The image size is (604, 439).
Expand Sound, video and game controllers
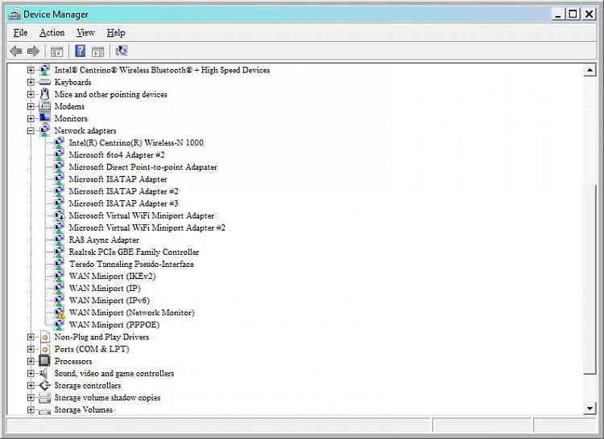(x=31, y=373)
